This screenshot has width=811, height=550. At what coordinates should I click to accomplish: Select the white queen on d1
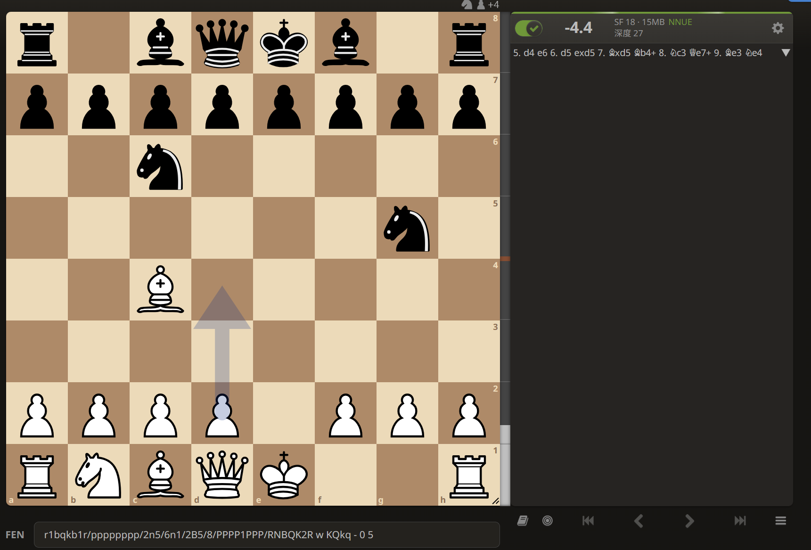(222, 475)
